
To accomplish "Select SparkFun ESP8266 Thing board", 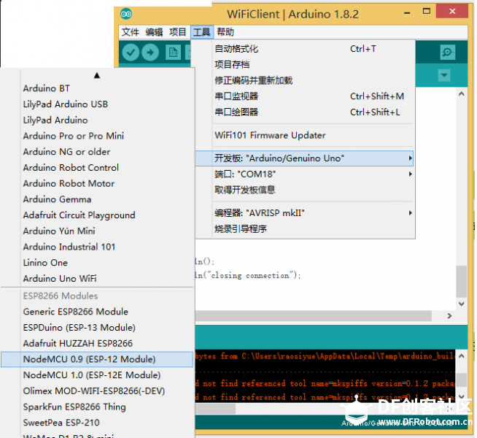I will 97,407.
